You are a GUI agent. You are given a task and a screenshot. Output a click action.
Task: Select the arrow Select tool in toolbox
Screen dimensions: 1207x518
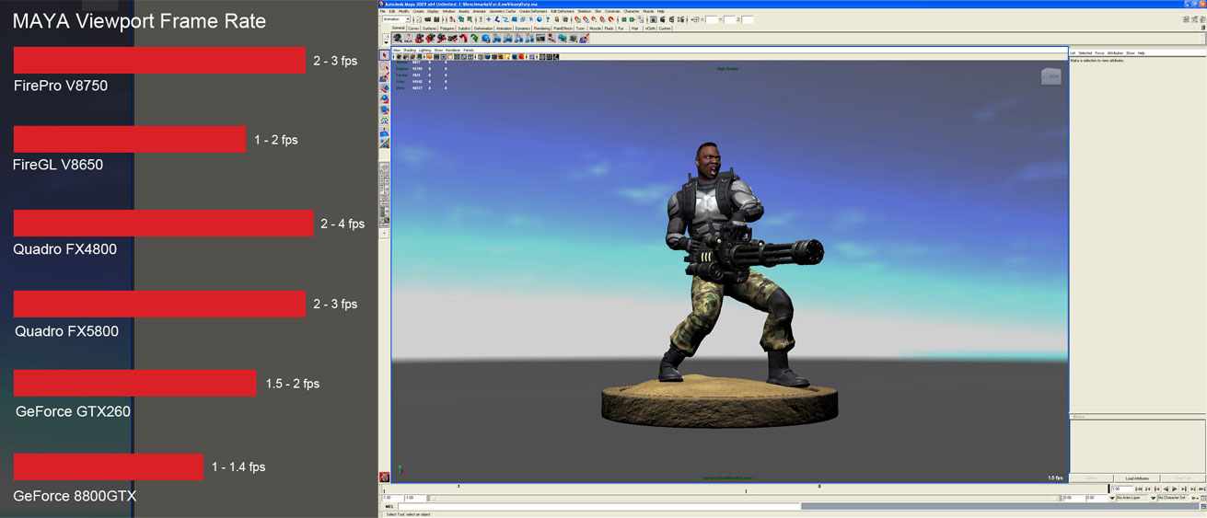[385, 55]
